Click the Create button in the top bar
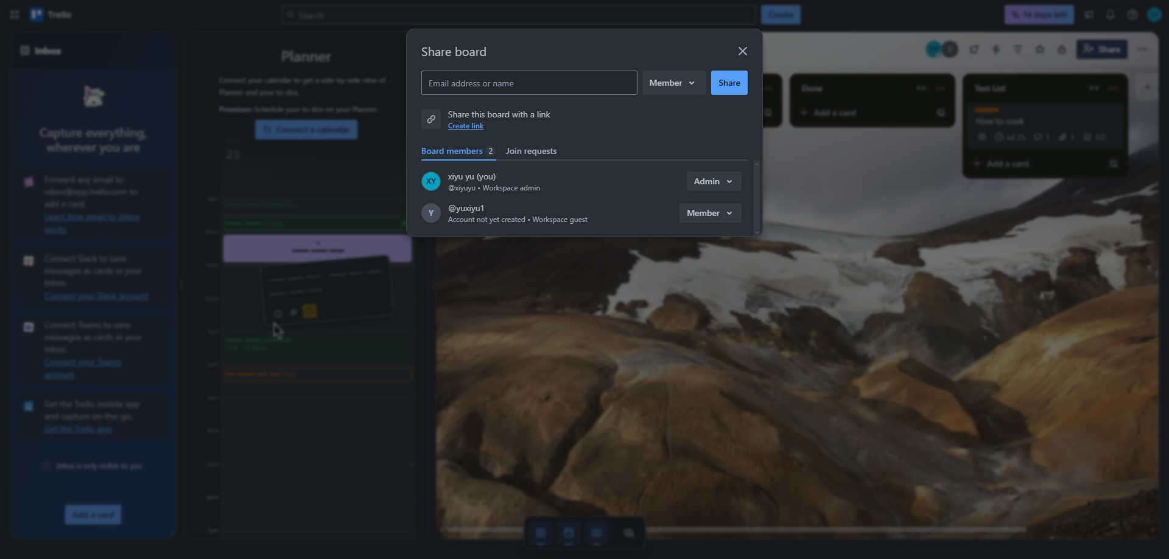1169x559 pixels. coord(781,15)
